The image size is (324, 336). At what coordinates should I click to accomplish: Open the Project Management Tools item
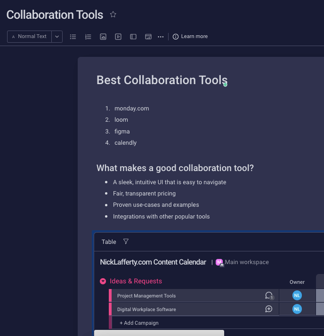pos(146,296)
